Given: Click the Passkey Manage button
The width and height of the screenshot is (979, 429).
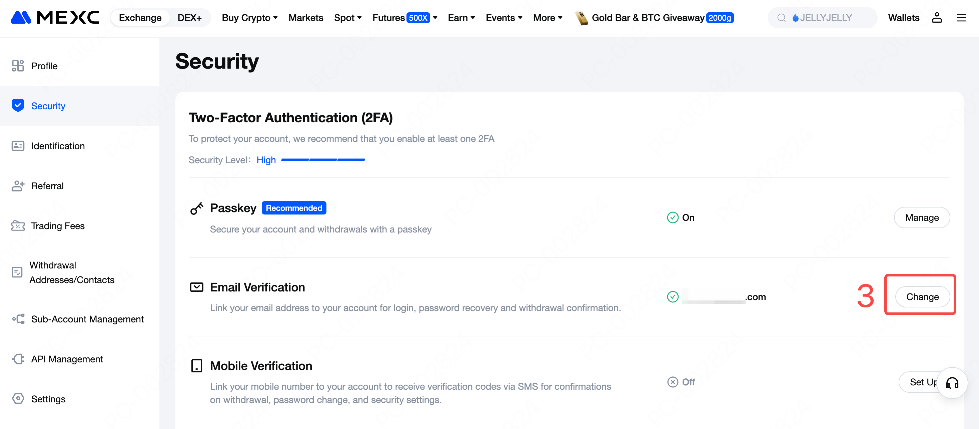Looking at the screenshot, I should point(922,217).
